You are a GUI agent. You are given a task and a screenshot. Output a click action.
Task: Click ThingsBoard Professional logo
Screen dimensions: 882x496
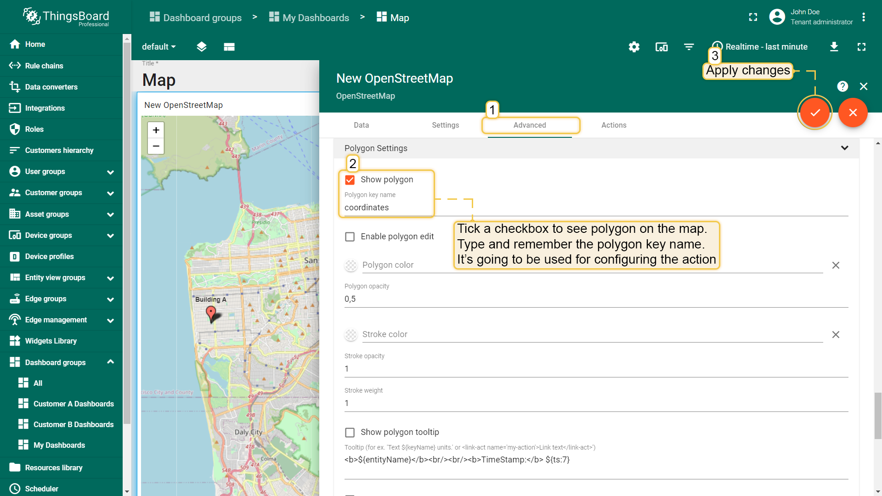point(66,17)
